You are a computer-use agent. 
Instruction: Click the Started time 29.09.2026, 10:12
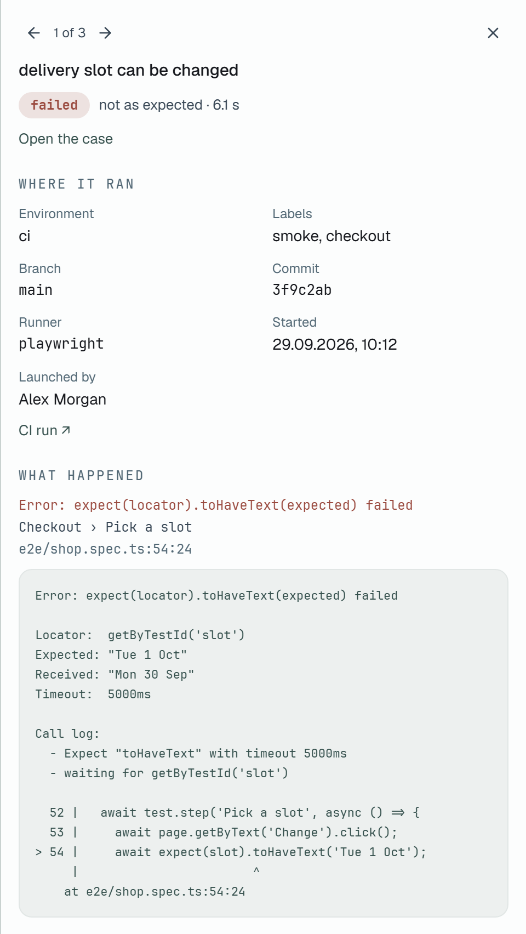335,344
